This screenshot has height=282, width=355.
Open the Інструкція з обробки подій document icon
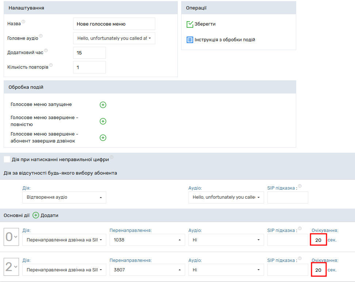[190, 40]
